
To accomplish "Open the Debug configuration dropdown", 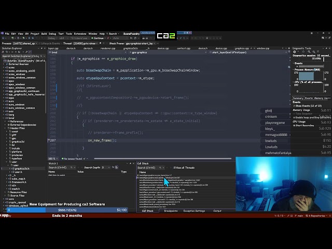I will click(x=52, y=38).
